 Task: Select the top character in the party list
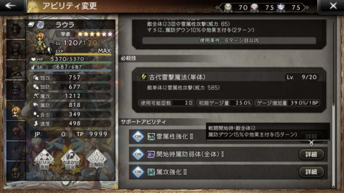pos(16,30)
